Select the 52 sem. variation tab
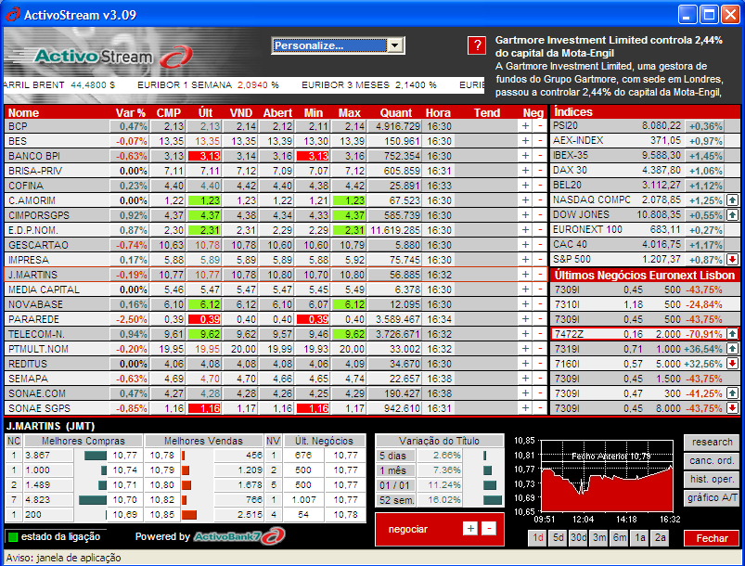745x566 pixels. pyautogui.click(x=393, y=500)
